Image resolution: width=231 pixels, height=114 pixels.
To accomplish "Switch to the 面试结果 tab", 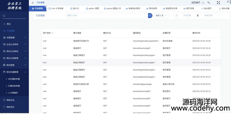I will tap(151, 8).
